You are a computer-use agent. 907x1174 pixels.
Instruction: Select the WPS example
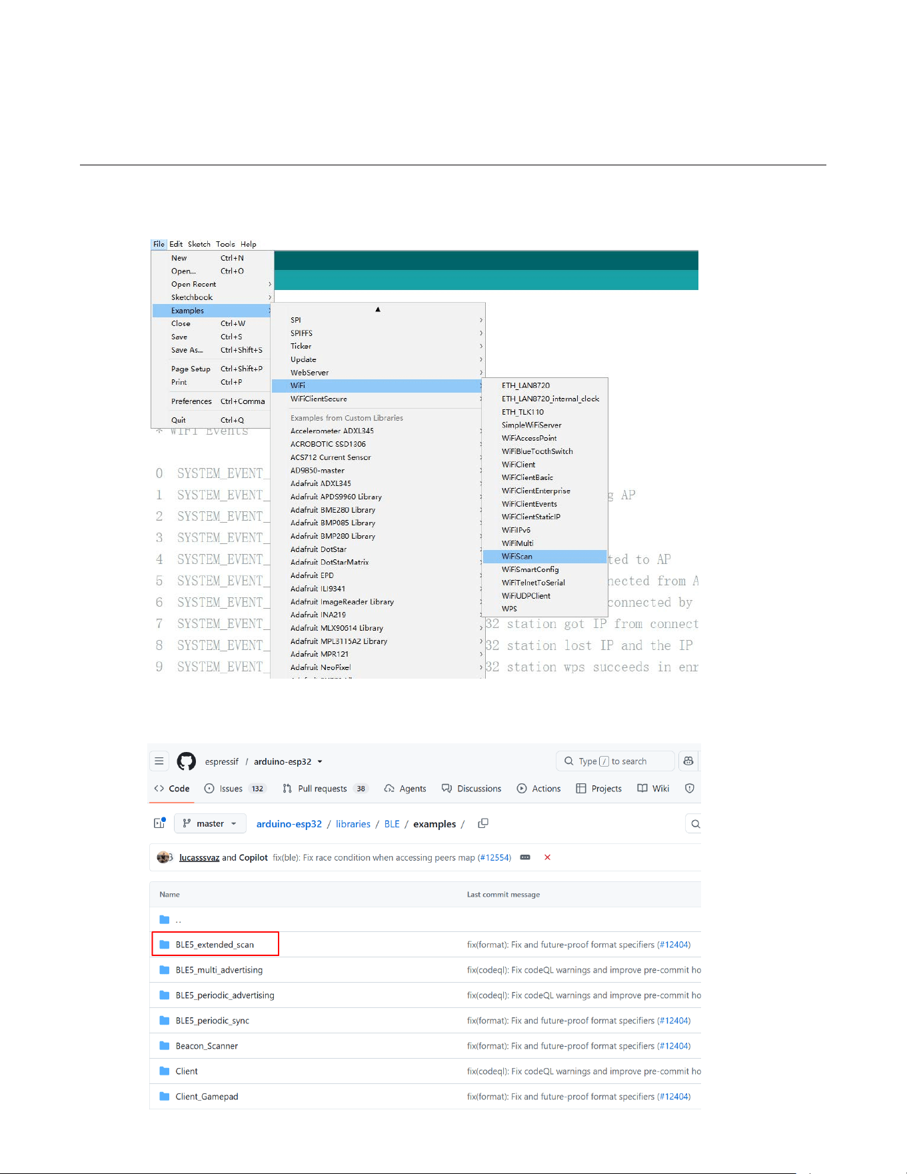pos(544,609)
